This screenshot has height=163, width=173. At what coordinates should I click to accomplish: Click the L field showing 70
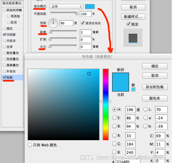point(162,109)
